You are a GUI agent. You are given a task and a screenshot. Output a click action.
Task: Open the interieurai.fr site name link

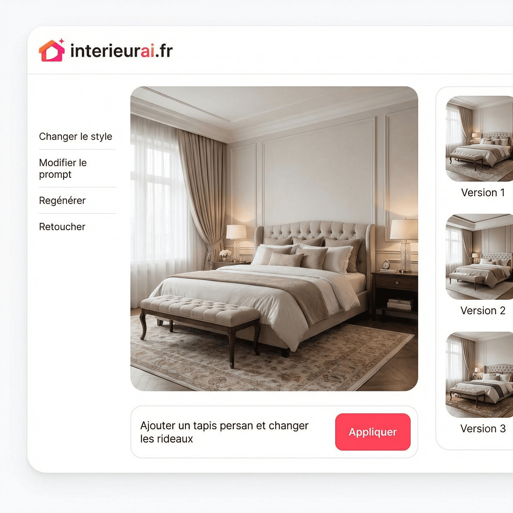[x=121, y=50]
